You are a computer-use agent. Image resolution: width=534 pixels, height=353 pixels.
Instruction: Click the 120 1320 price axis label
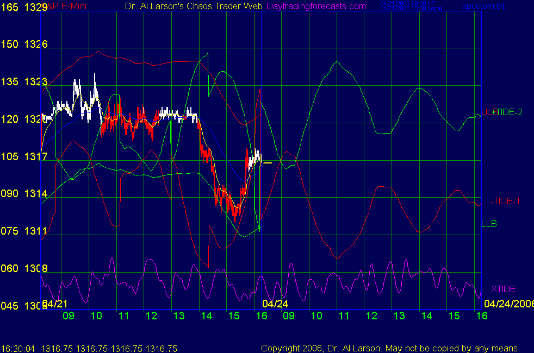click(24, 119)
